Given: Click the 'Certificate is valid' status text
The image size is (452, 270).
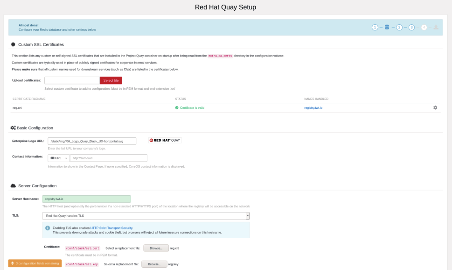Looking at the screenshot, I should click(192, 108).
